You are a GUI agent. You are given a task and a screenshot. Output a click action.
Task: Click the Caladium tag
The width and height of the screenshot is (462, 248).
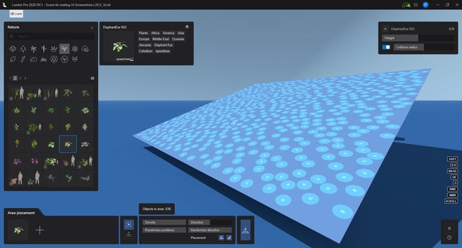pyautogui.click(x=145, y=51)
